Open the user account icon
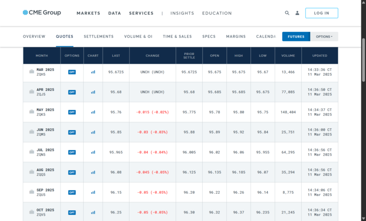The height and width of the screenshot is (221, 366). pyautogui.click(x=297, y=13)
